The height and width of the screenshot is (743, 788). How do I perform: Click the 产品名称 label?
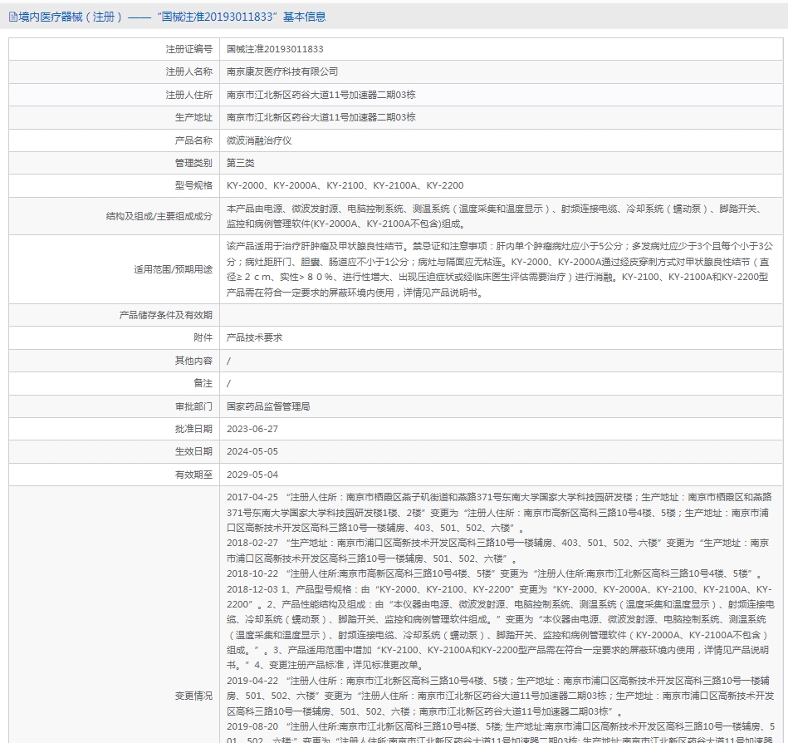coord(193,140)
